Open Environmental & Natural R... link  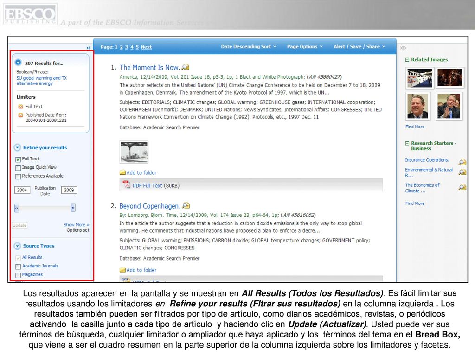pos(429,172)
